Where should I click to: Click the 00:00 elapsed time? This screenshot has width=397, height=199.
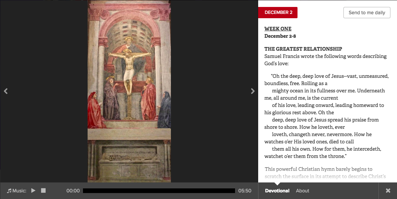coord(73,191)
